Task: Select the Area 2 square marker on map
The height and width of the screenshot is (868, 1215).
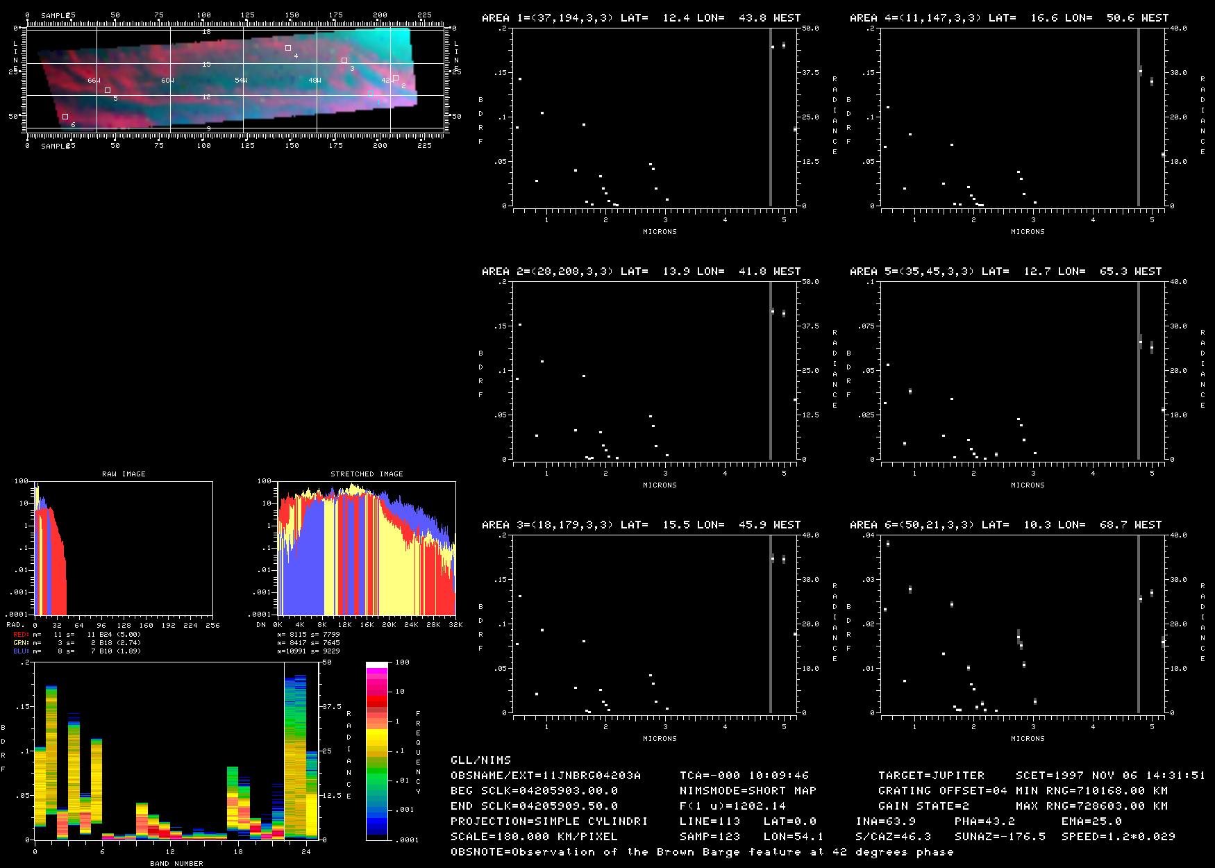Action: [396, 78]
